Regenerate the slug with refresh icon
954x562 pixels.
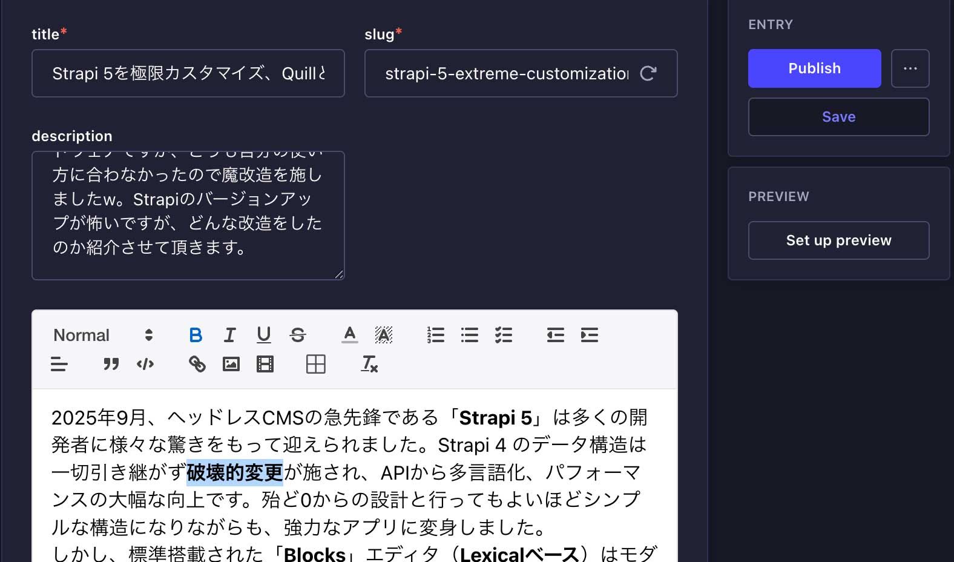point(648,73)
